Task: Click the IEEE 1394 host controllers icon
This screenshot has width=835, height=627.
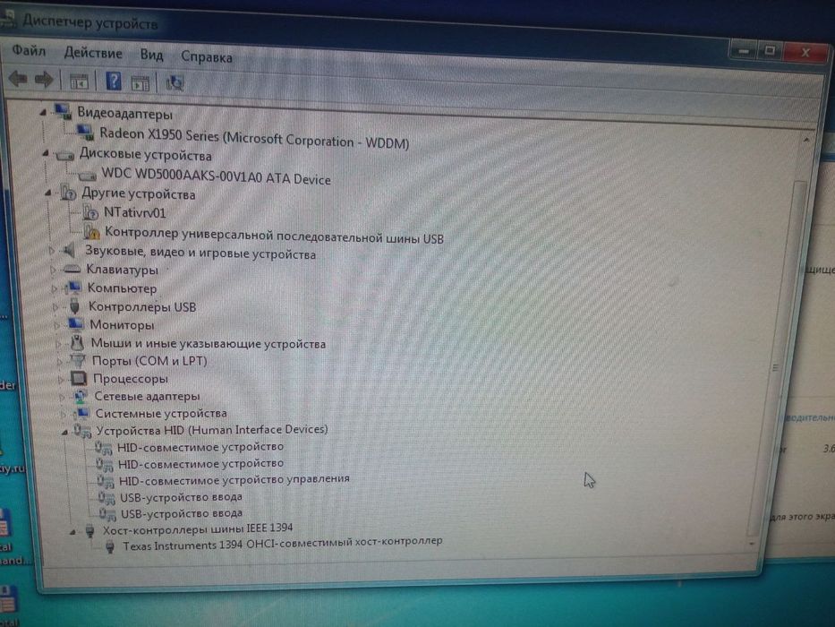Action: [90, 530]
